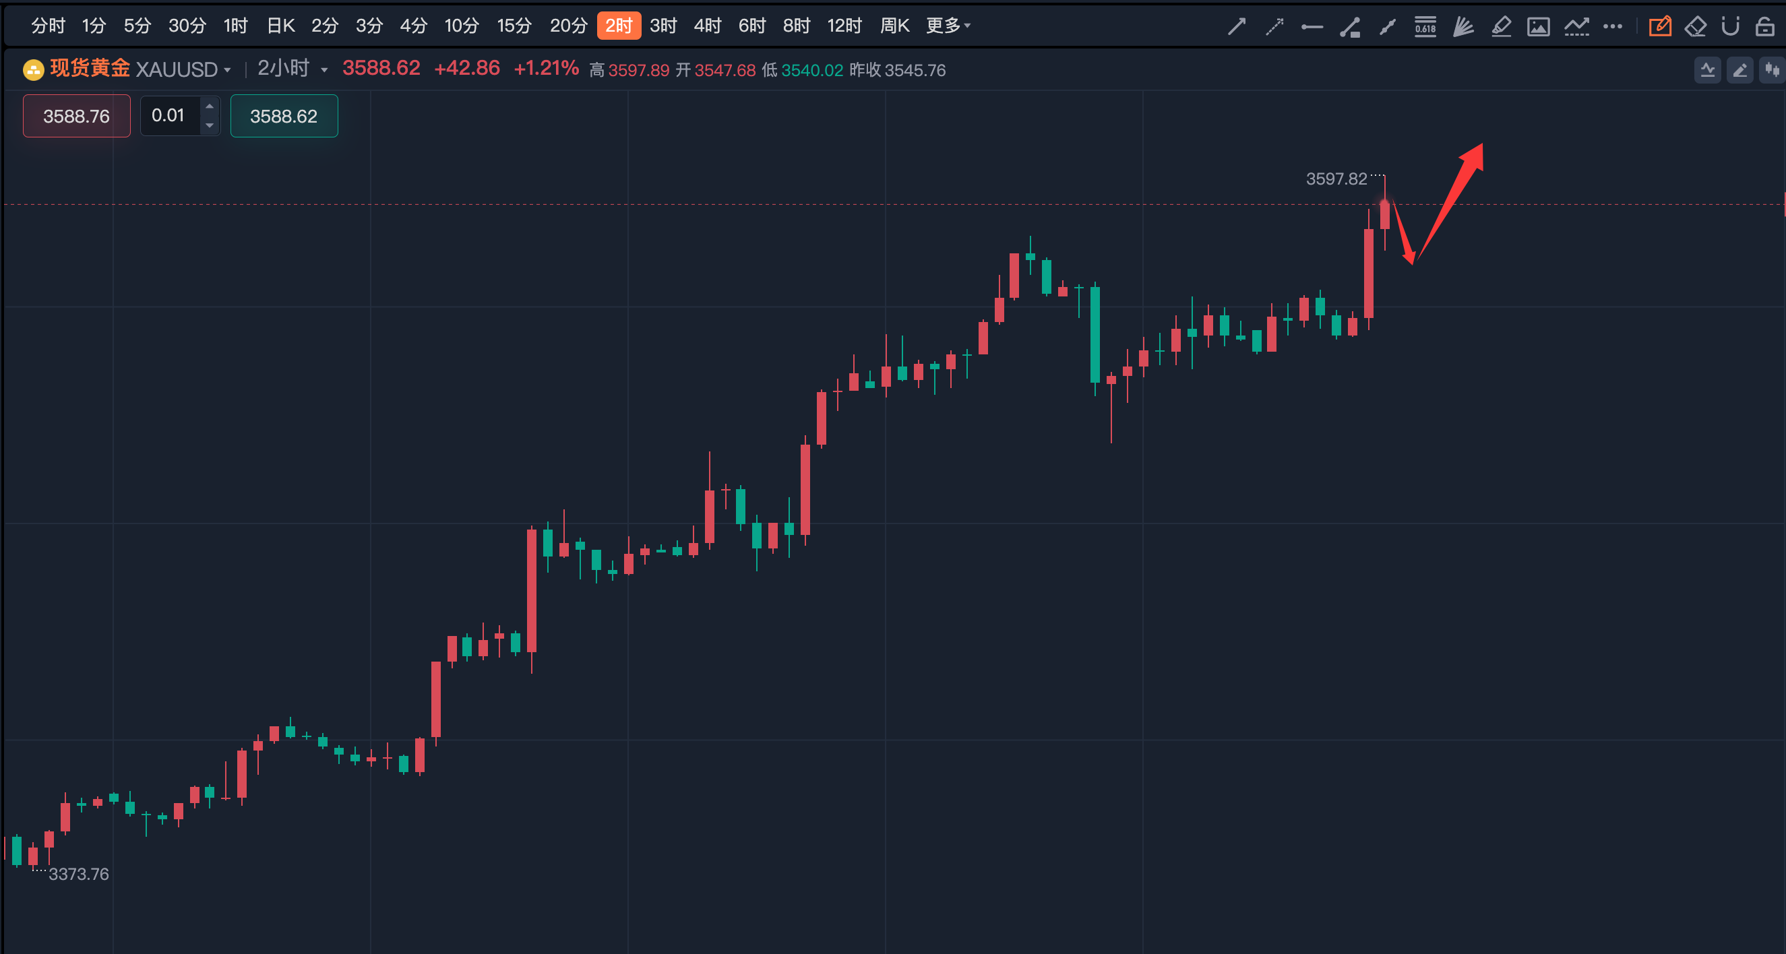Select the eraser tool

point(1695,26)
